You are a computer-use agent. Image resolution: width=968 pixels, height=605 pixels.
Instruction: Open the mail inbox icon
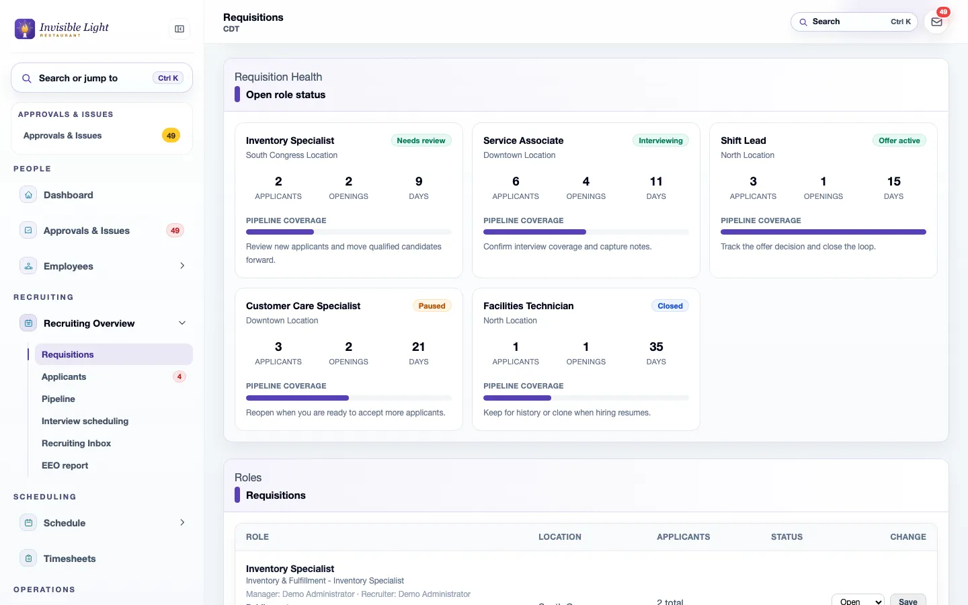point(936,22)
